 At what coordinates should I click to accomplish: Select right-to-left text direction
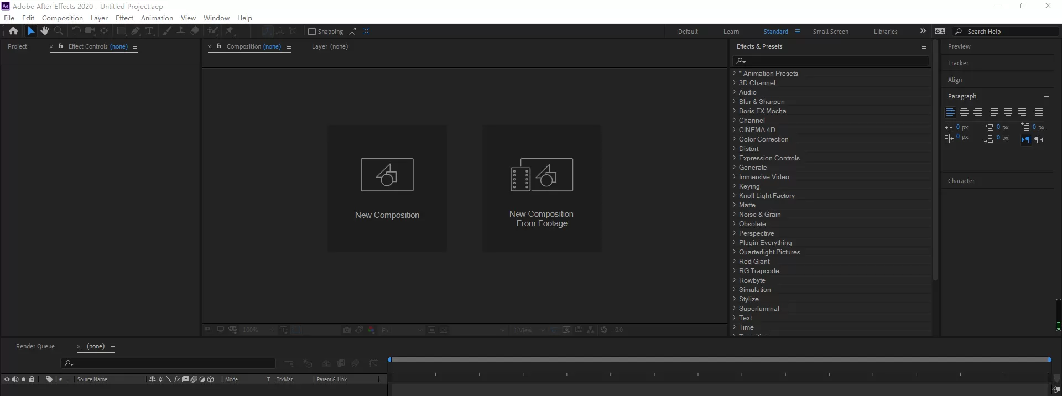(x=1039, y=140)
